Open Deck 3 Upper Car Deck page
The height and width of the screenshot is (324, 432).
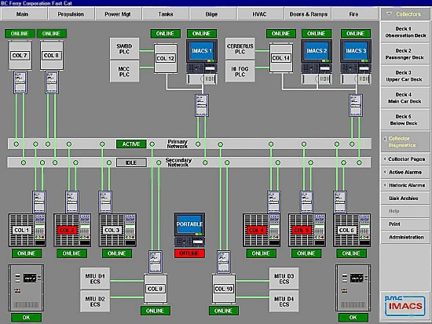[x=405, y=76]
